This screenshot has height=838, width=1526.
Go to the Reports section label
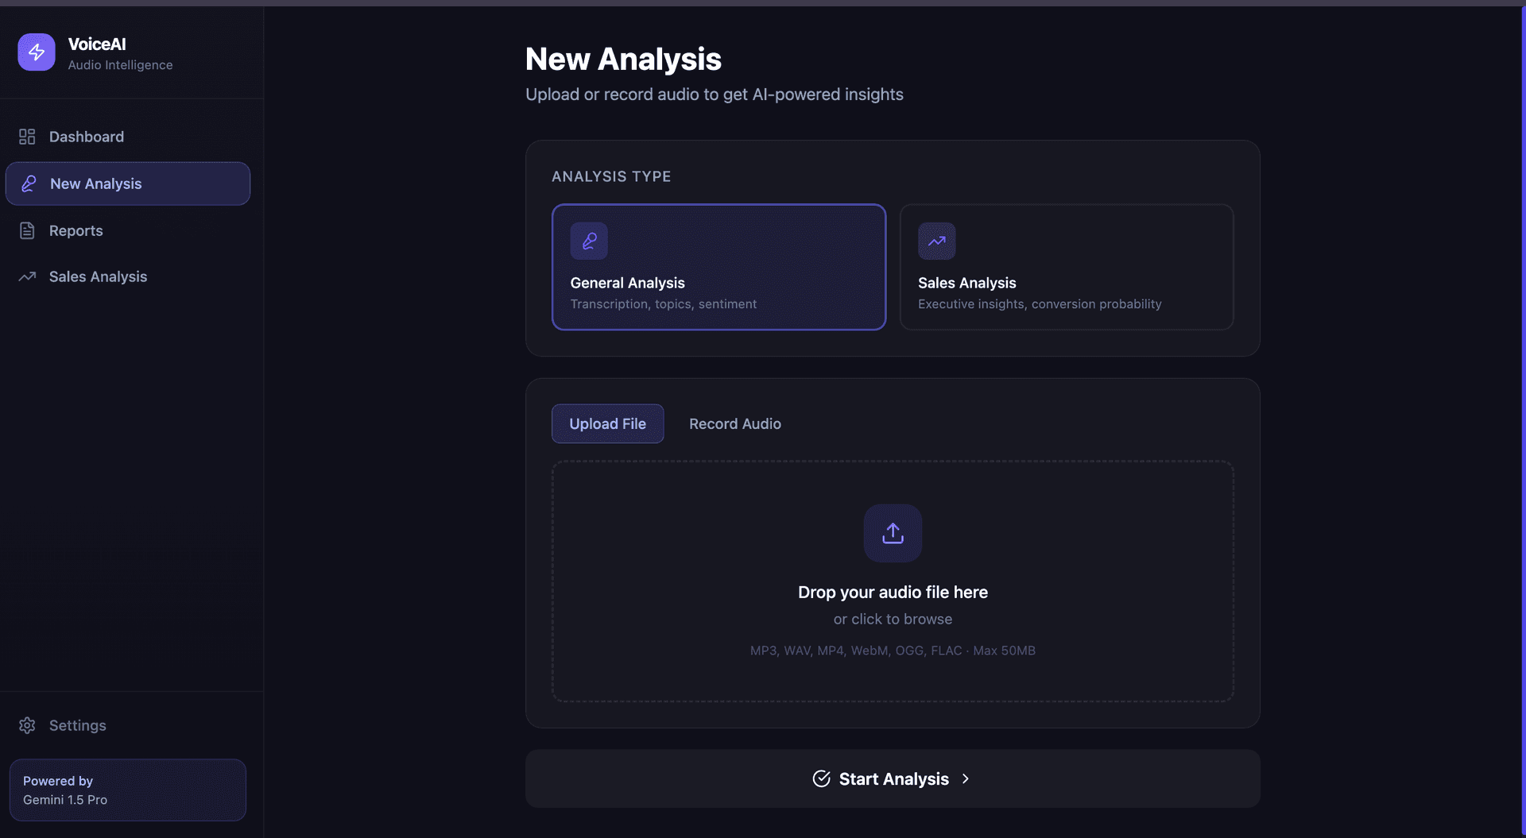[76, 230]
